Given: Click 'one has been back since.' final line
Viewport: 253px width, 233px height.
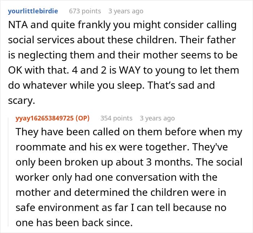Looking at the screenshot, I should [74, 223].
